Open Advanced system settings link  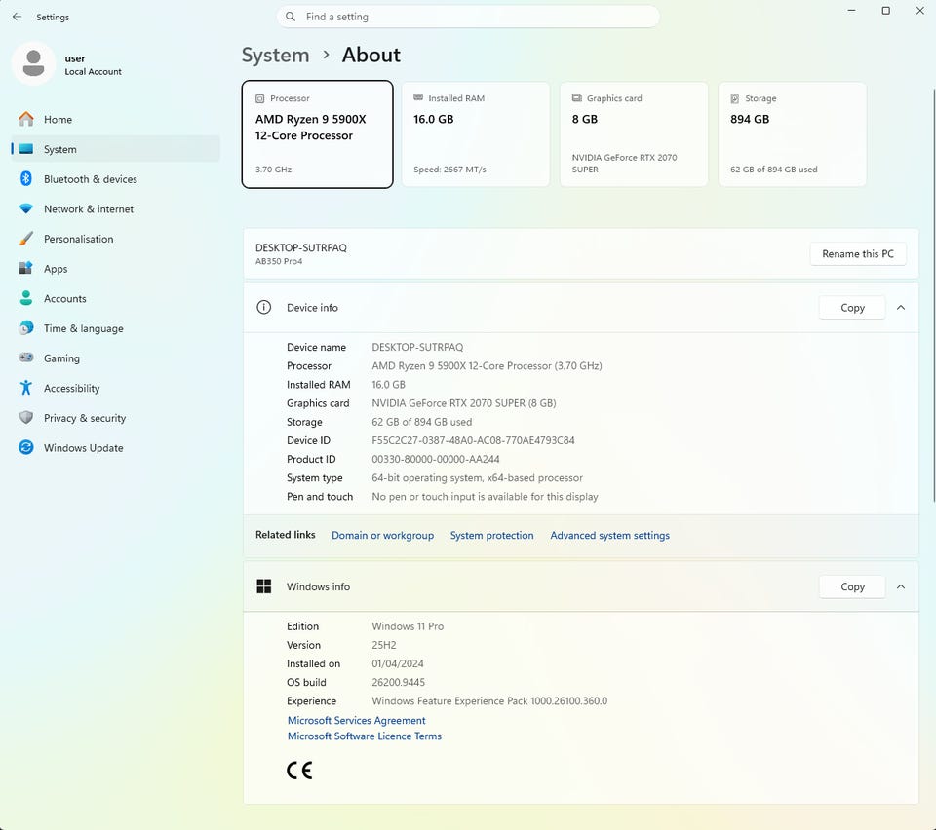pyautogui.click(x=610, y=536)
